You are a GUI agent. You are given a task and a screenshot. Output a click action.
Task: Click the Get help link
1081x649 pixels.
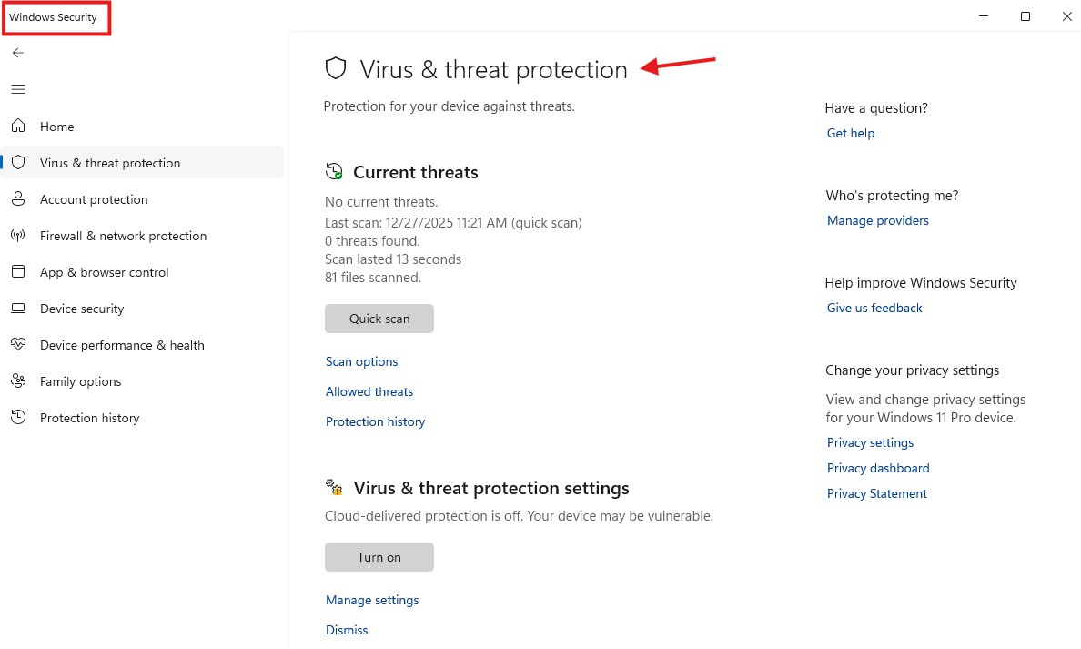851,133
